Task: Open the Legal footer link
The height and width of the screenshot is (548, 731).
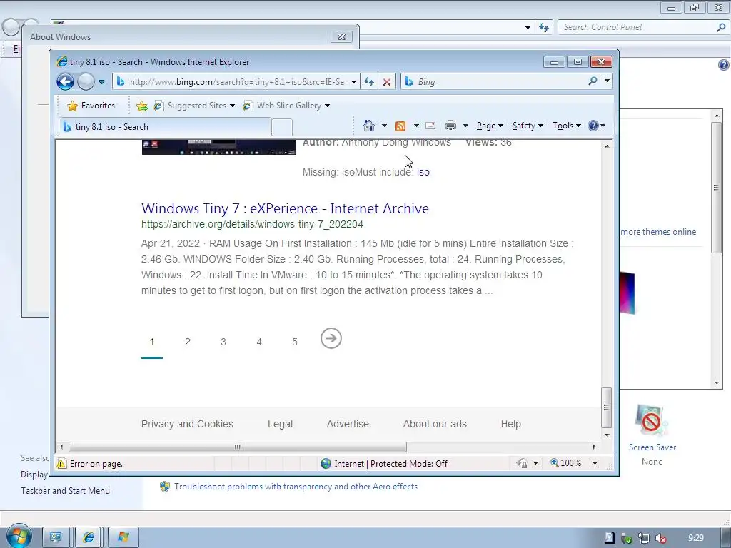Action: tap(280, 424)
